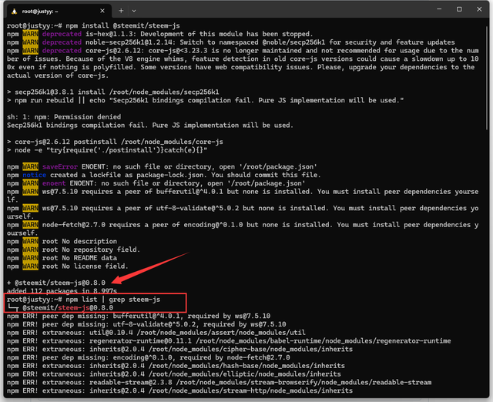Click '+ @steemit/steem-js@0.8.0' install result
The image size is (493, 402).
coord(56,283)
